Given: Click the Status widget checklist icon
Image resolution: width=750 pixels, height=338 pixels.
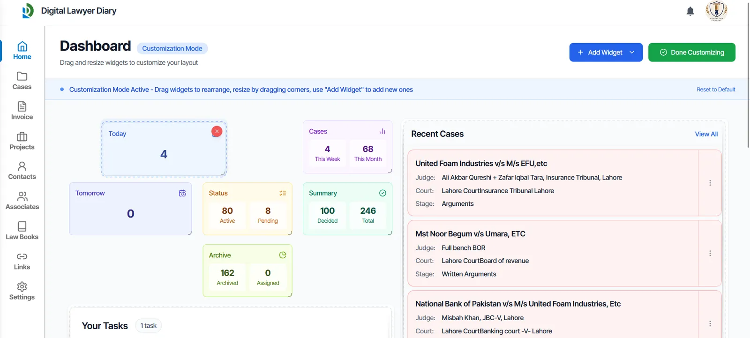Looking at the screenshot, I should 283,193.
